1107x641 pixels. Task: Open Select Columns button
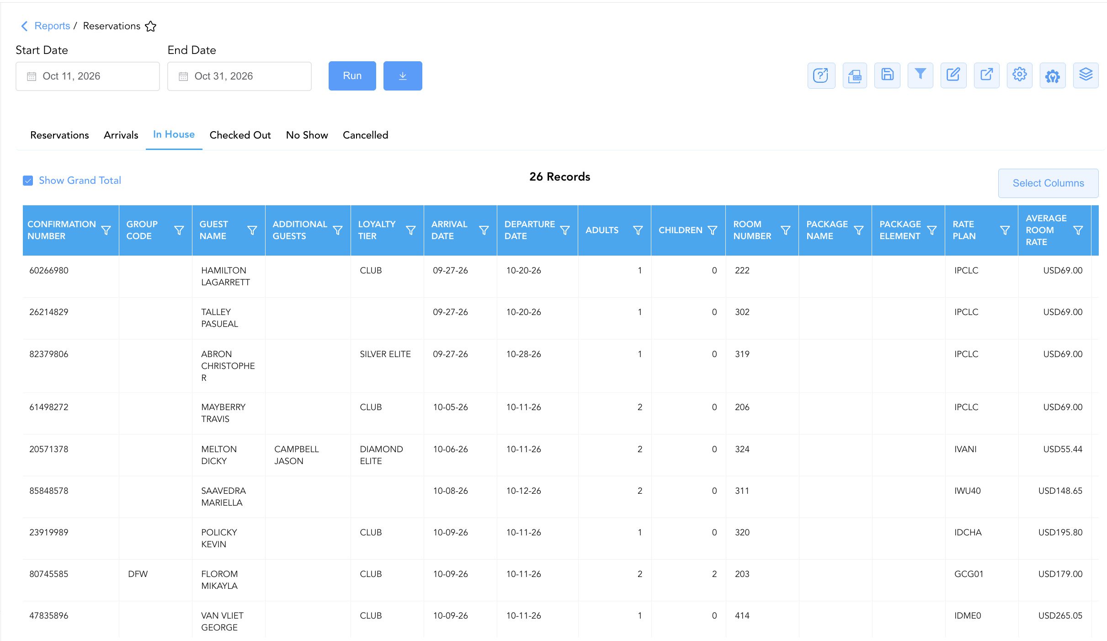point(1048,183)
